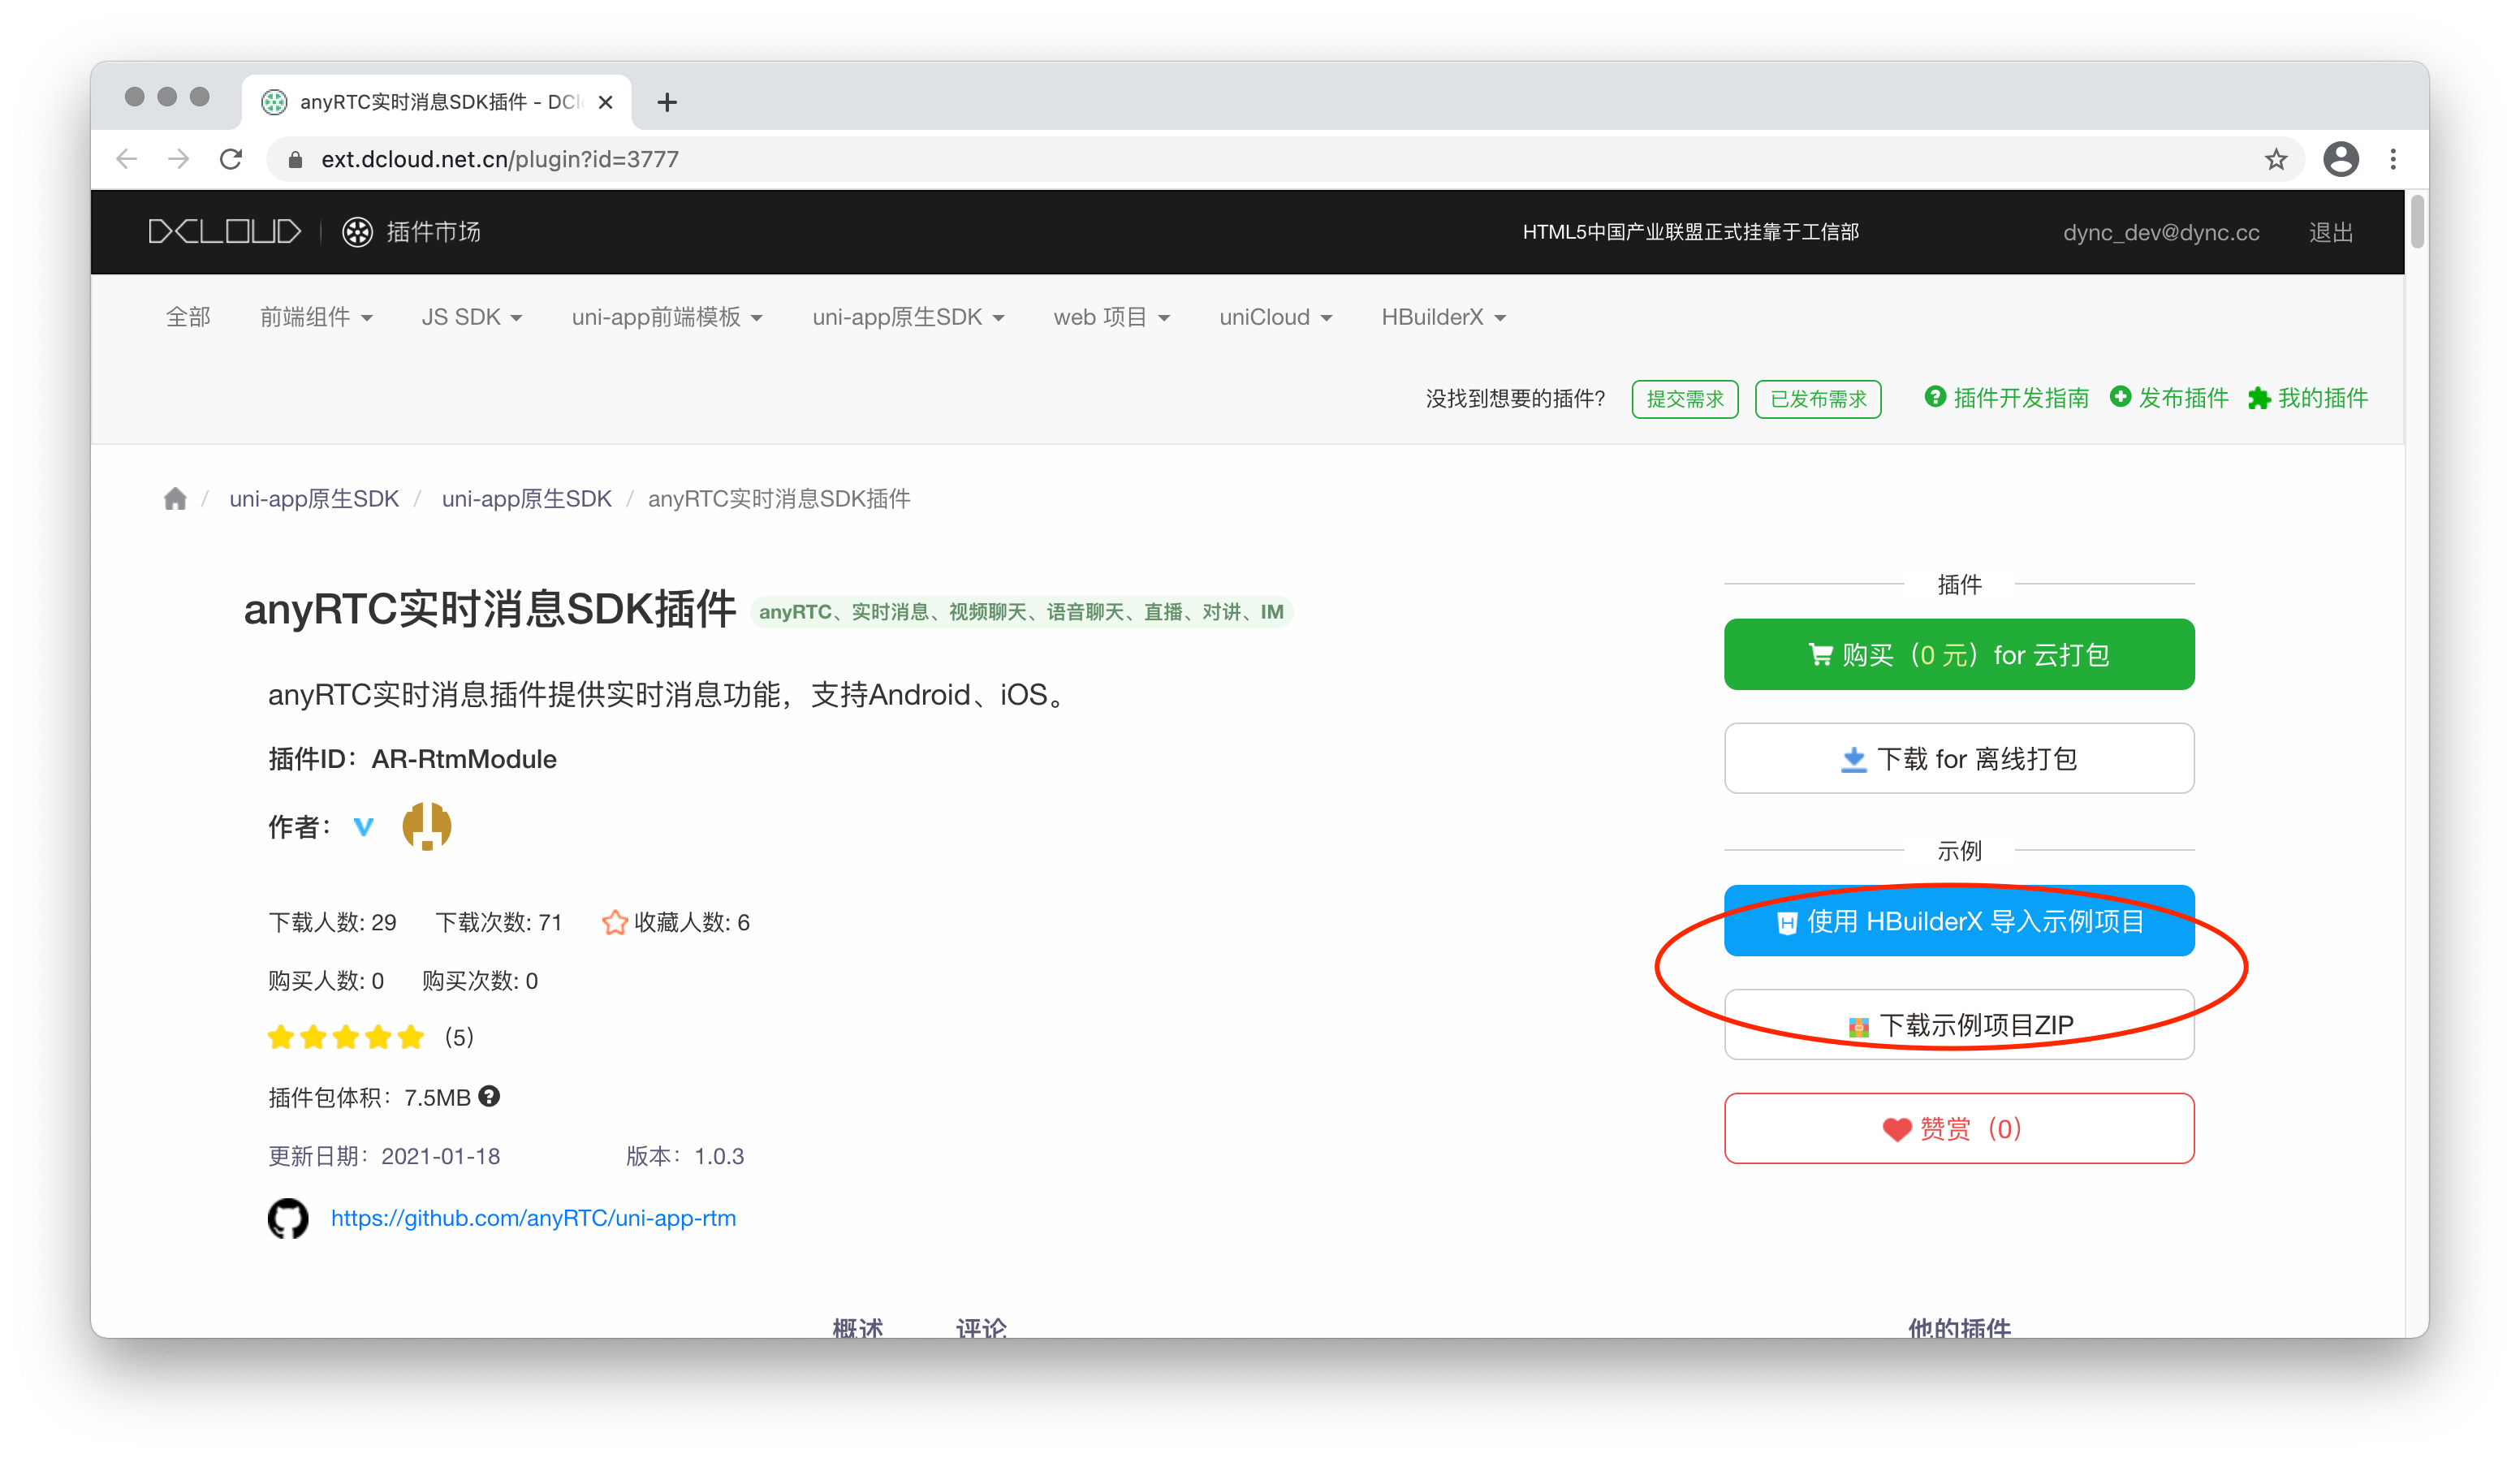Screen dimensions: 2520x1458
Task: Go to home via breadcrumb house icon
Action: [x=175, y=498]
